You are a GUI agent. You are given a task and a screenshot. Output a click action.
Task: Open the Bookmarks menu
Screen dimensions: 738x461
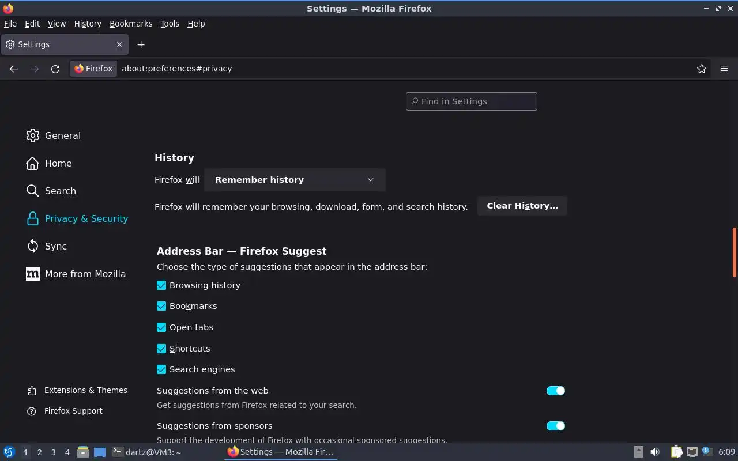[x=131, y=24]
